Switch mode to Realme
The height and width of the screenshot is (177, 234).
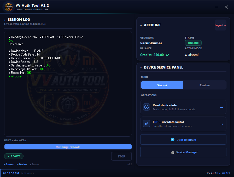click(204, 85)
